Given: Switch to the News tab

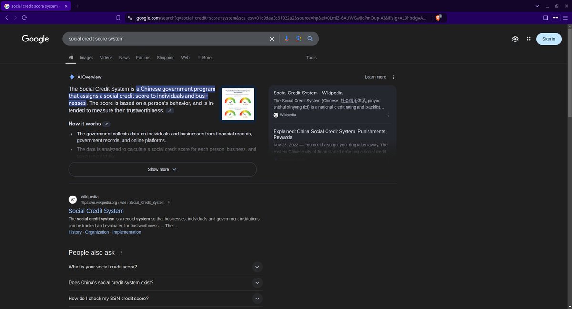Looking at the screenshot, I should 124,58.
